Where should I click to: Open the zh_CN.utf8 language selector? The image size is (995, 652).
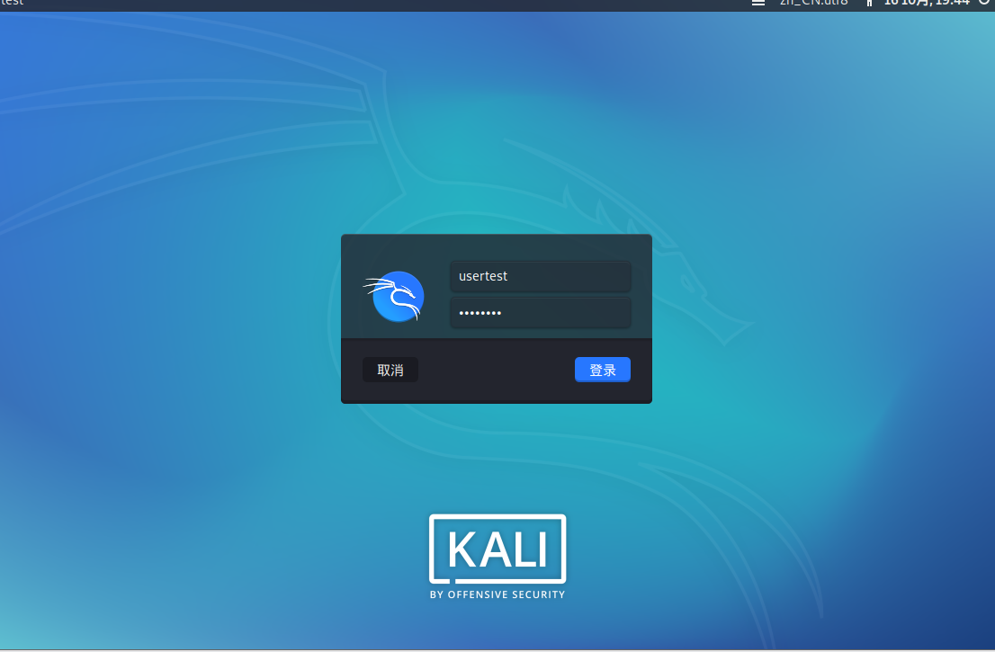pos(813,3)
